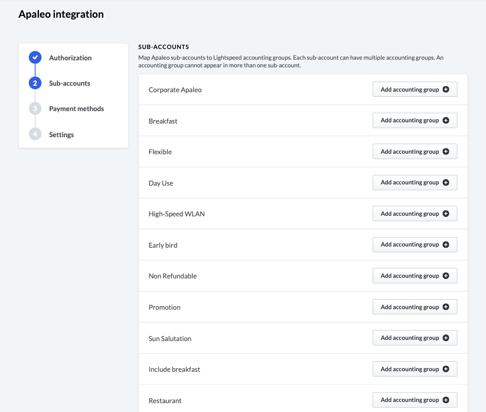Click the Flexible sub-account name
The width and height of the screenshot is (486, 412).
click(160, 152)
